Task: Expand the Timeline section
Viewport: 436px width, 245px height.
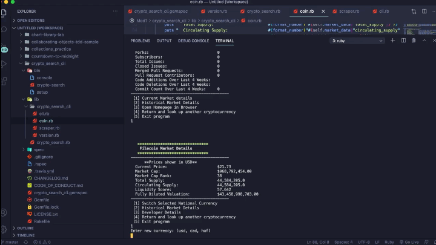Action: (26, 235)
